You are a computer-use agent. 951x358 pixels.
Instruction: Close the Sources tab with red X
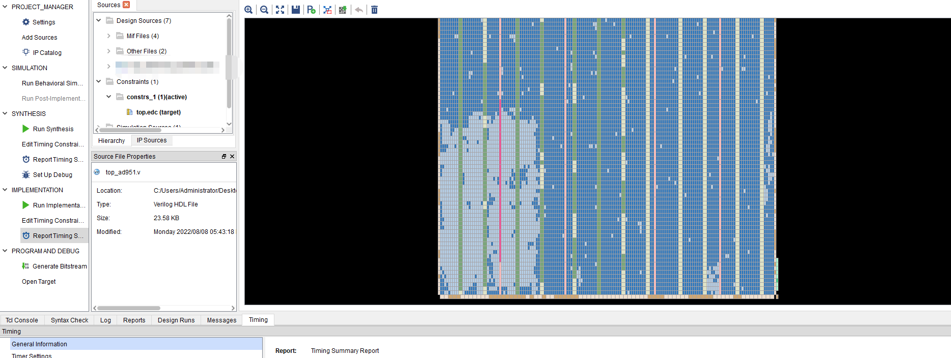[126, 5]
